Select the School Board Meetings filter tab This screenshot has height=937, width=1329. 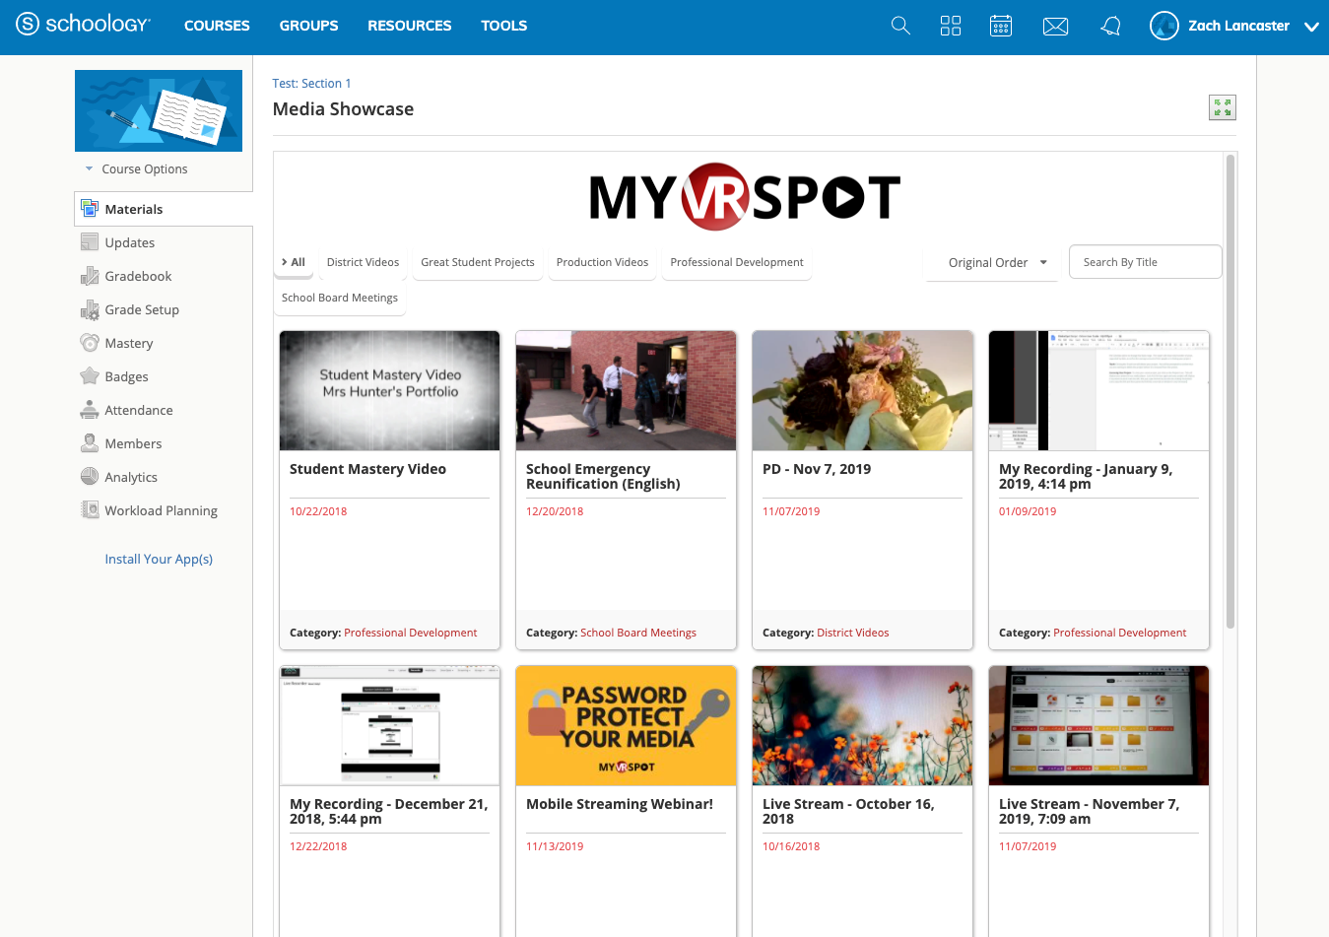click(x=340, y=298)
